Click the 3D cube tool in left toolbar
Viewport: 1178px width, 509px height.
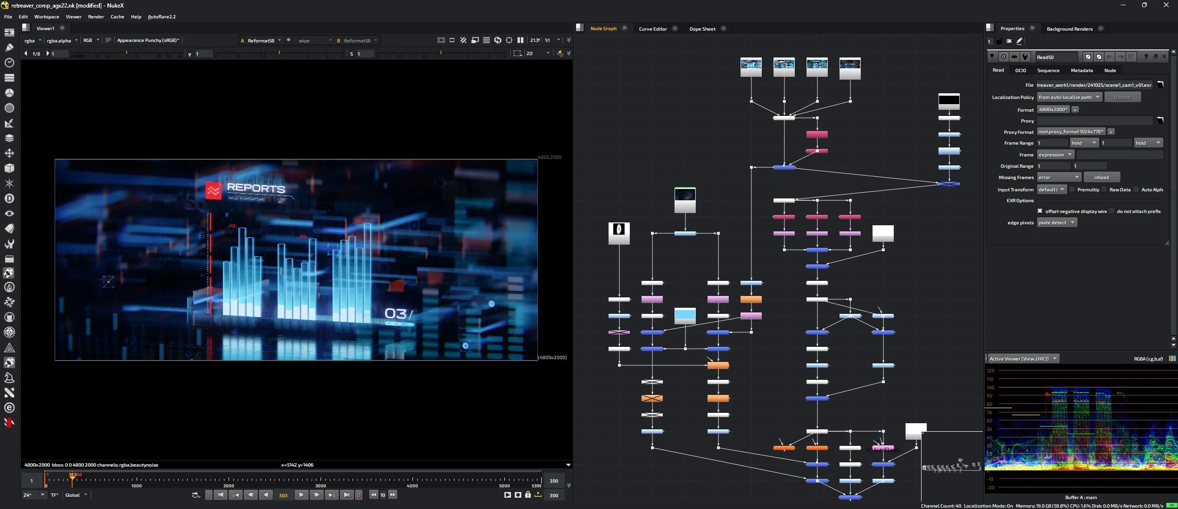(x=9, y=168)
